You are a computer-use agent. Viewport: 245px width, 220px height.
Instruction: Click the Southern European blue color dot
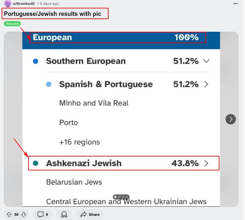(36, 61)
